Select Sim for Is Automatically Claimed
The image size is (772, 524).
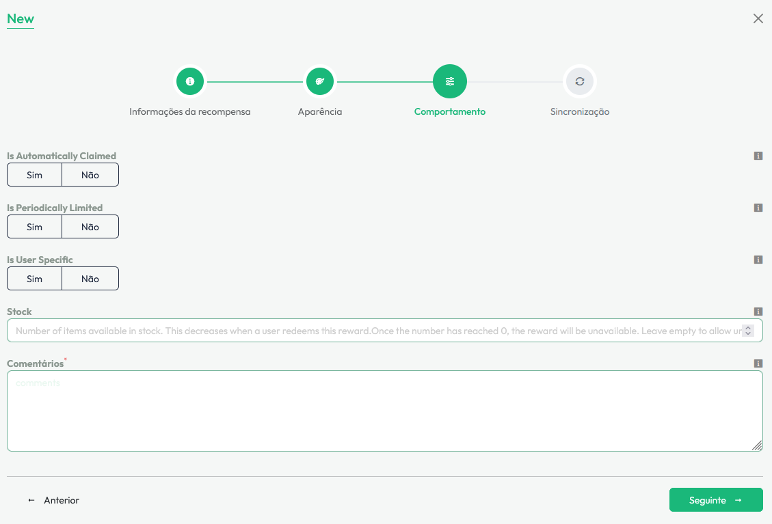(35, 175)
